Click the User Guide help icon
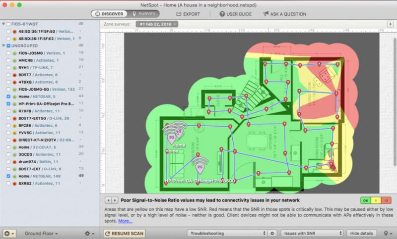Image resolution: width=397 pixels, height=239 pixels. [x=222, y=14]
